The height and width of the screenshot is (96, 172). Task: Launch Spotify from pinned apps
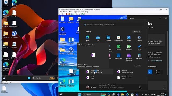[119, 47]
